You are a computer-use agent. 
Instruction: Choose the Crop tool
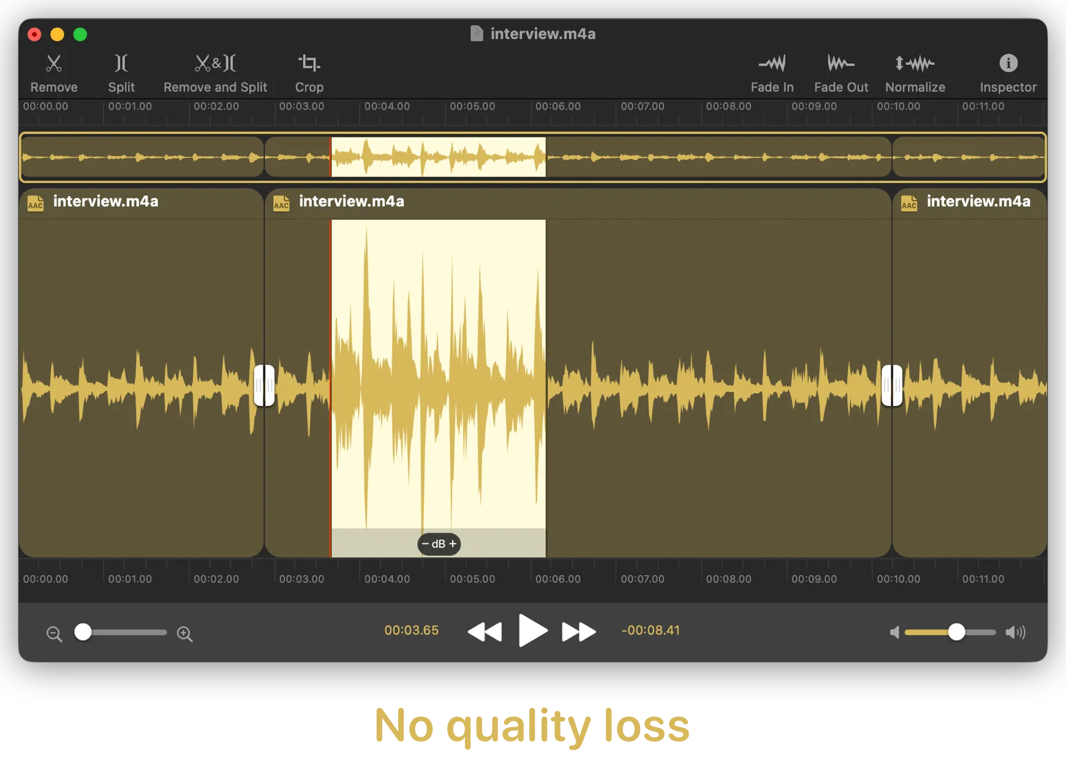309,72
